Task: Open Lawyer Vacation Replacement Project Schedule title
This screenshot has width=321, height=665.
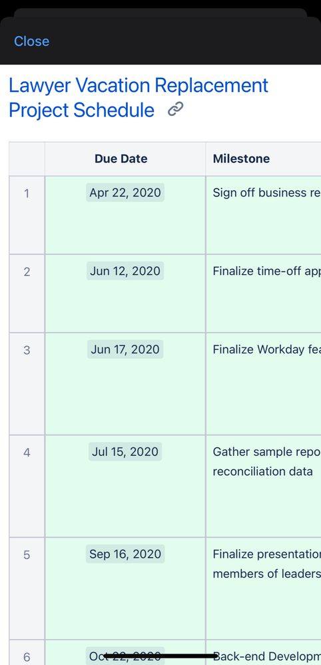Action: [x=139, y=98]
